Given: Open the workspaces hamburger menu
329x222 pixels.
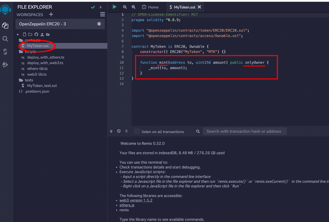Looking at the screenshot, I should click(103, 15).
